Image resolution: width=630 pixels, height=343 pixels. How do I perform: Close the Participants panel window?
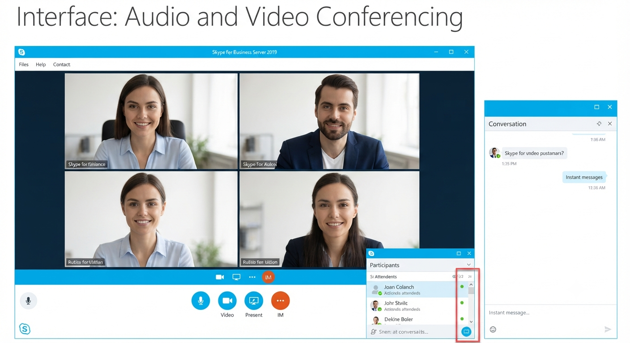point(469,253)
